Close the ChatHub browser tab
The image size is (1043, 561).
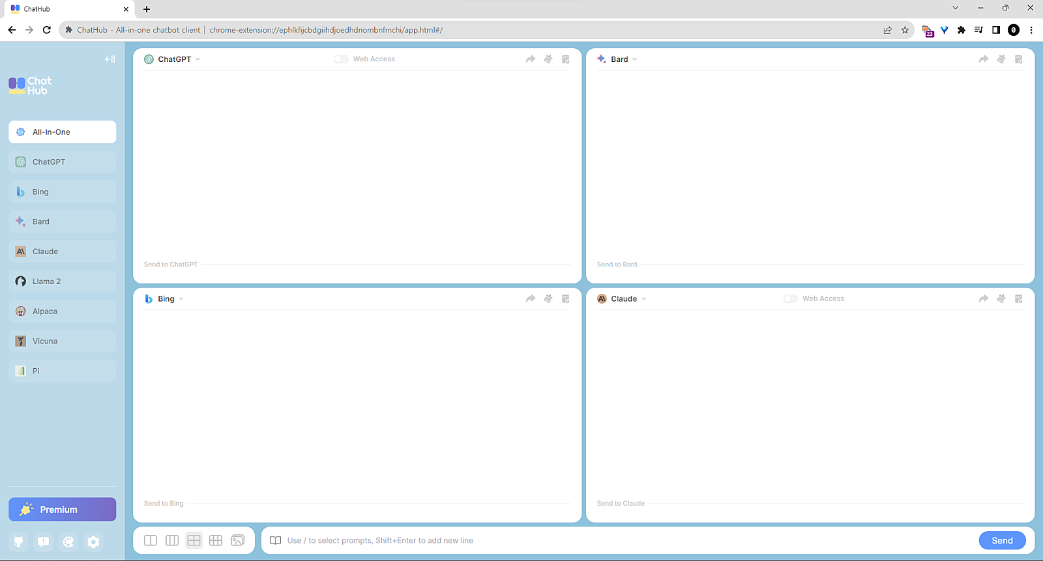(126, 9)
